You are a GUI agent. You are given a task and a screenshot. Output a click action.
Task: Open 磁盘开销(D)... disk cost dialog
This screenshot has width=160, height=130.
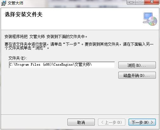point(137,75)
